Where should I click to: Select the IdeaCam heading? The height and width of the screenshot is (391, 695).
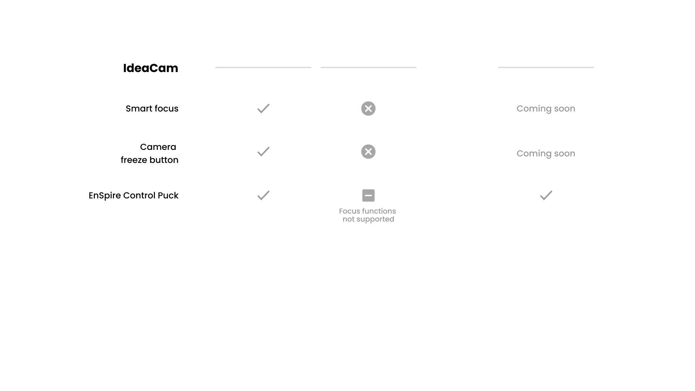point(151,68)
